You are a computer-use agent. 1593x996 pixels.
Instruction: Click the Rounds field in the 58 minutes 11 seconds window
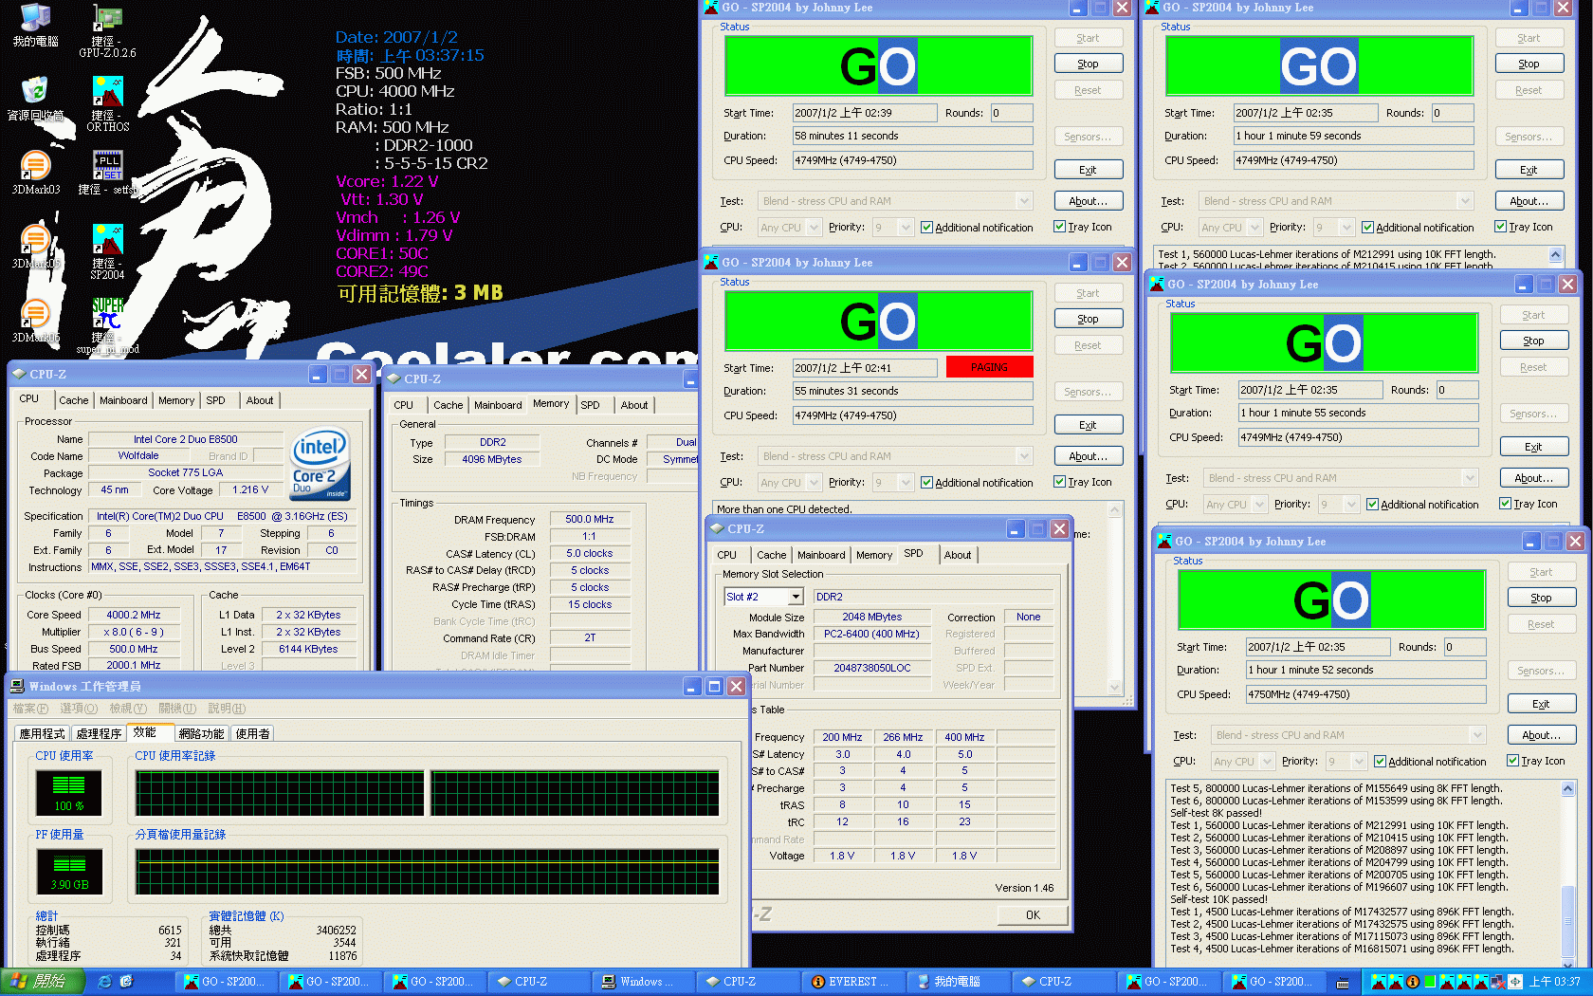coord(1012,113)
